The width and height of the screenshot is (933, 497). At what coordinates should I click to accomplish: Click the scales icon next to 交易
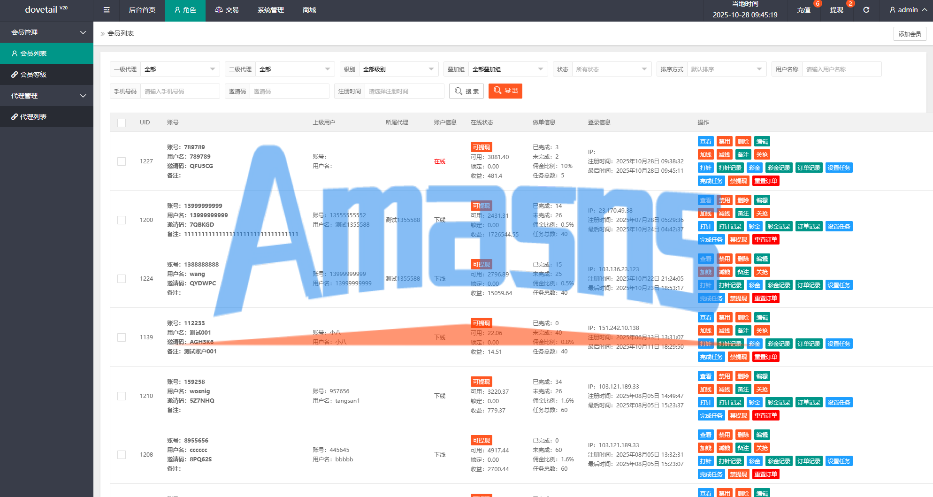[219, 10]
